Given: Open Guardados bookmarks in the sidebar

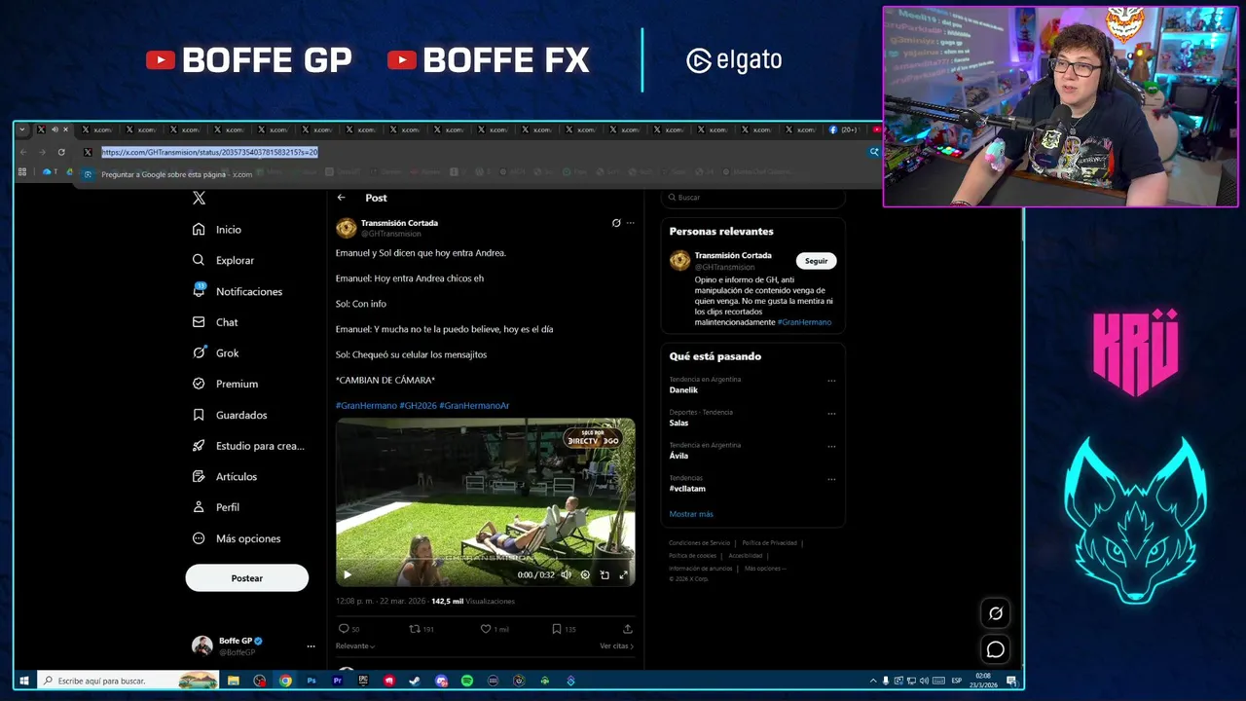Looking at the screenshot, I should pyautogui.click(x=229, y=415).
